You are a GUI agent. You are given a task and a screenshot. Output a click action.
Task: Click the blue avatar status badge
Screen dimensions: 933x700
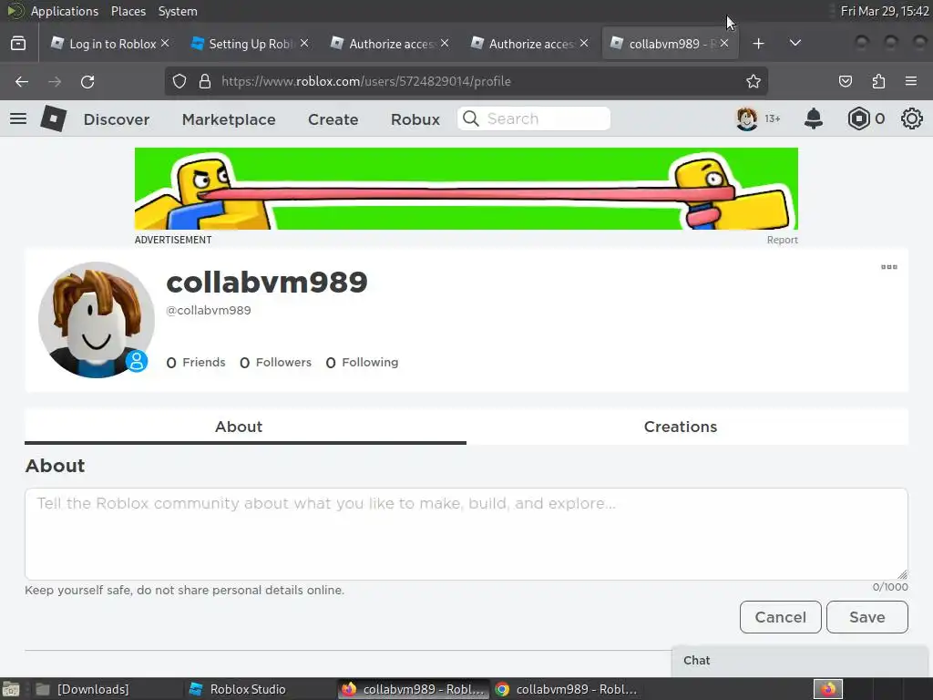point(137,361)
